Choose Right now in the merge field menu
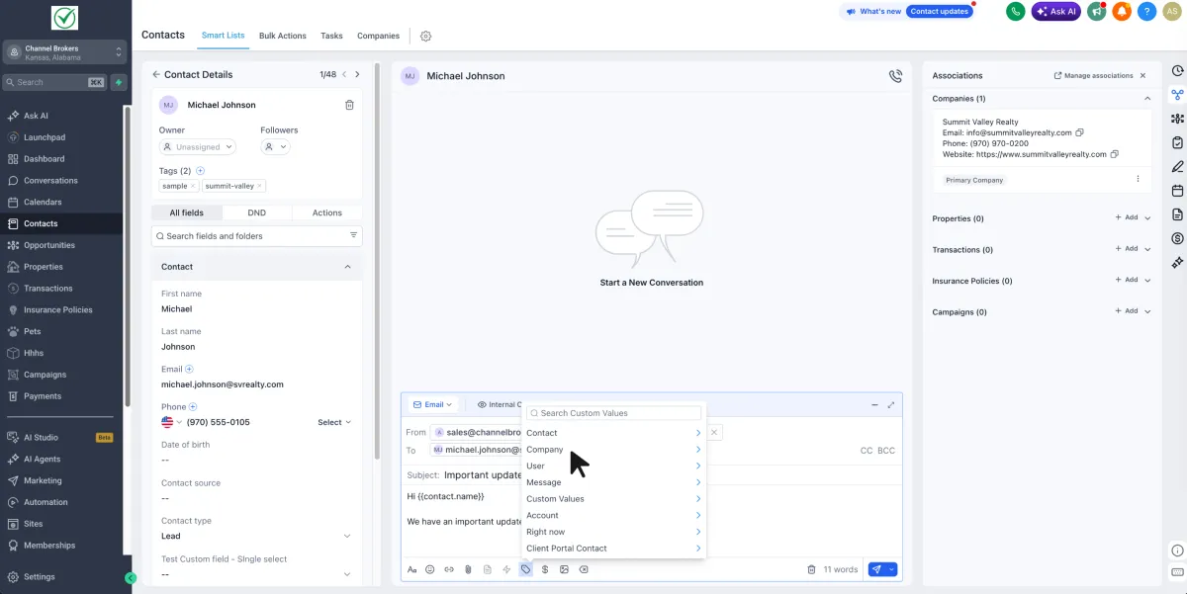Viewport: 1187px width, 594px height. click(x=614, y=532)
